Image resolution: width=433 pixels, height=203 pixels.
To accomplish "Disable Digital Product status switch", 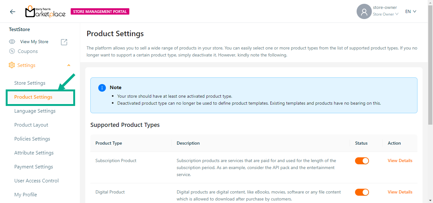I will tap(362, 192).
